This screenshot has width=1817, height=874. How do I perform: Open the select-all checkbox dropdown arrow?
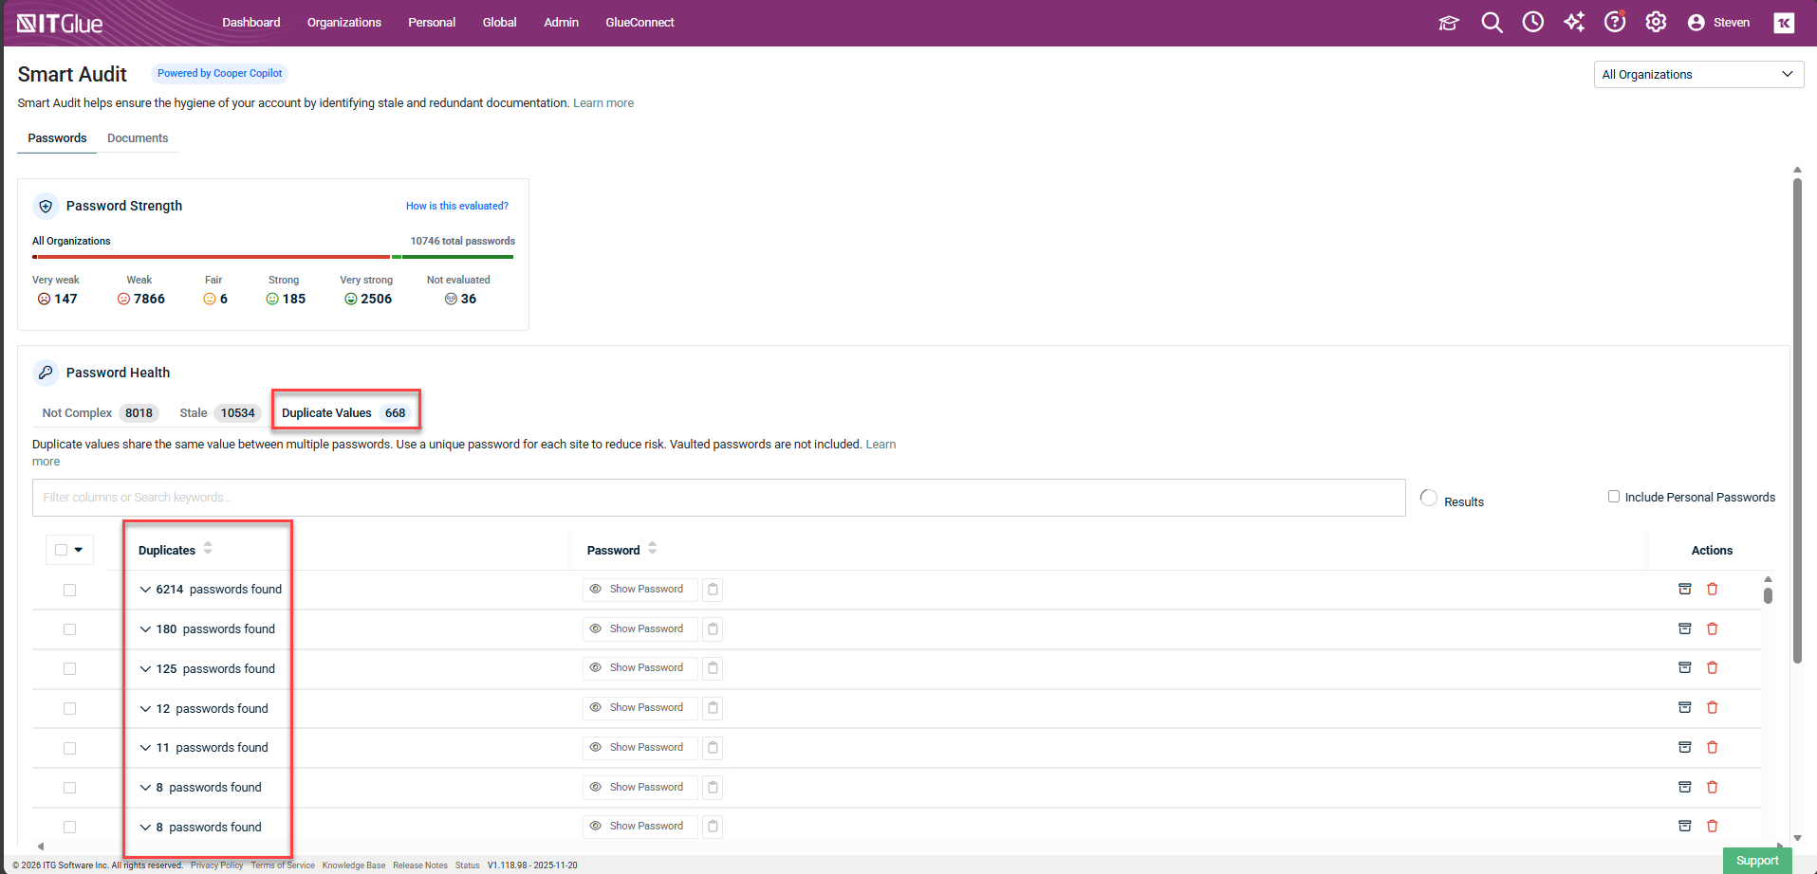[x=79, y=550]
